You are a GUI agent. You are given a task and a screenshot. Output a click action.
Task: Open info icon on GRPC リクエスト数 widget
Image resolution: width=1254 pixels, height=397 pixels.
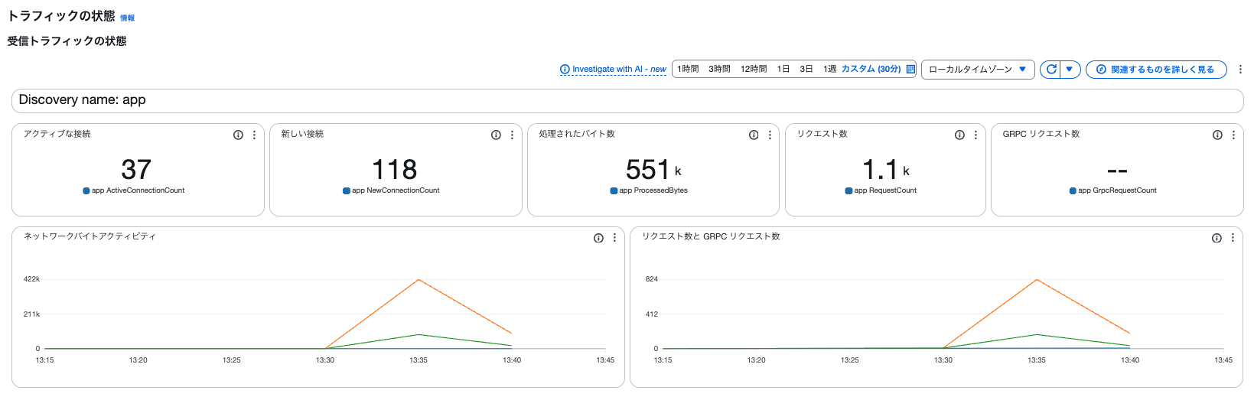click(x=1217, y=135)
